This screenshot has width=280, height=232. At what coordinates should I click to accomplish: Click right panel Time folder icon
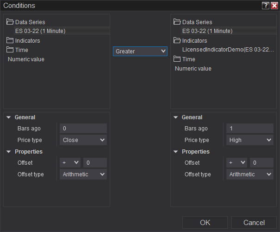[177, 59]
